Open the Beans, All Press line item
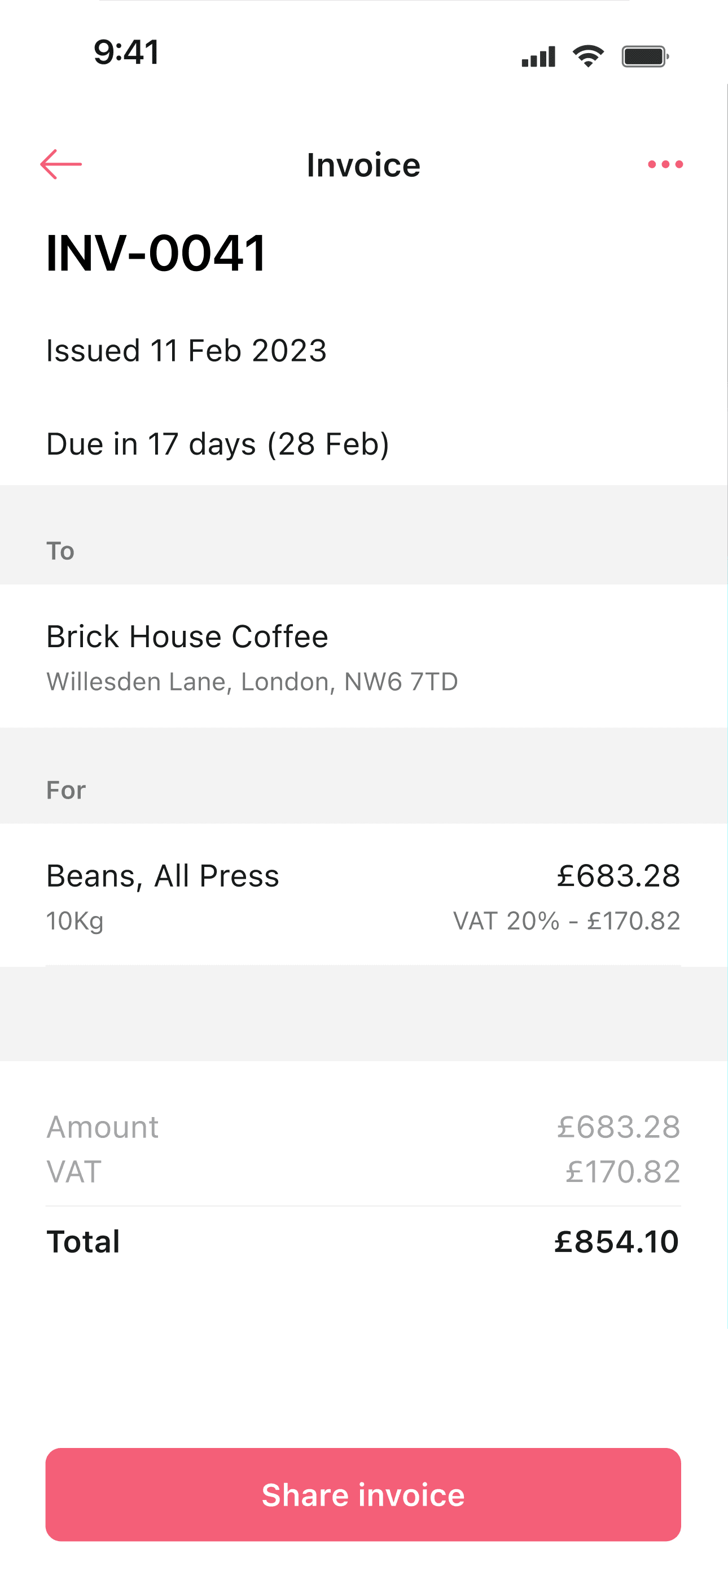This screenshot has width=728, height=1579. click(163, 875)
